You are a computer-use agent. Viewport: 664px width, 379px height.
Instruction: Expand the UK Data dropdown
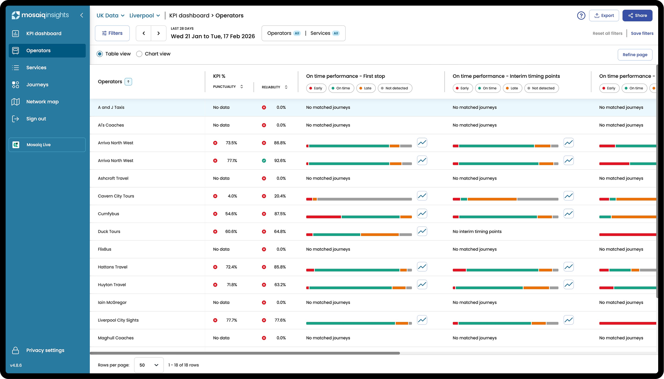[110, 15]
